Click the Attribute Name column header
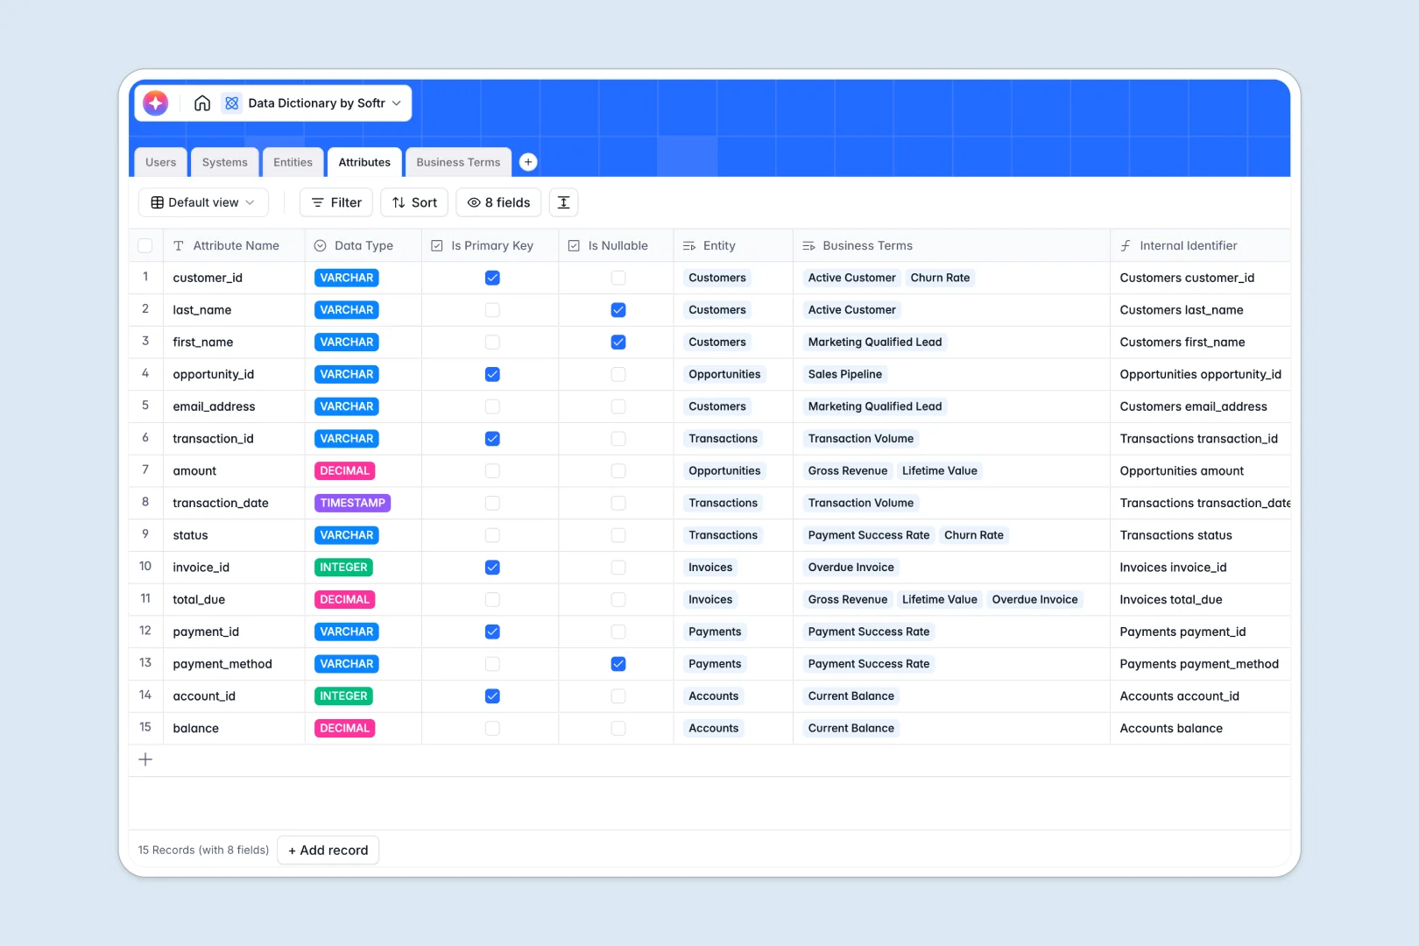This screenshot has width=1419, height=946. [234, 246]
